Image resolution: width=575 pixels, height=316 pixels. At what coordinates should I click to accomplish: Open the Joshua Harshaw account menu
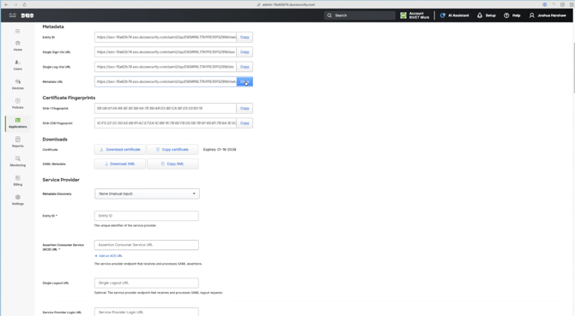click(548, 15)
